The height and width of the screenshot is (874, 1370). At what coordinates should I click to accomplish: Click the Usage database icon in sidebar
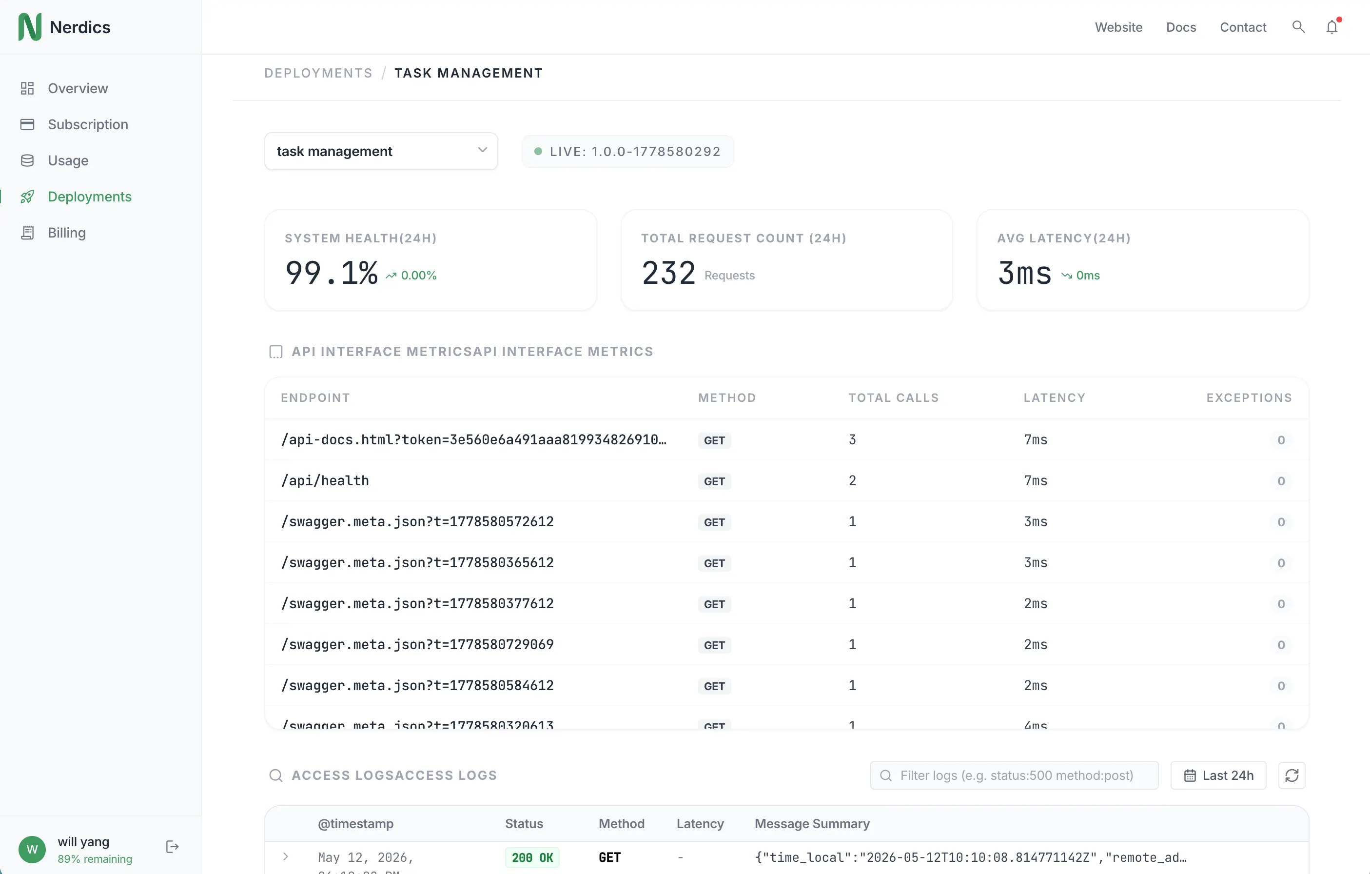coord(27,160)
